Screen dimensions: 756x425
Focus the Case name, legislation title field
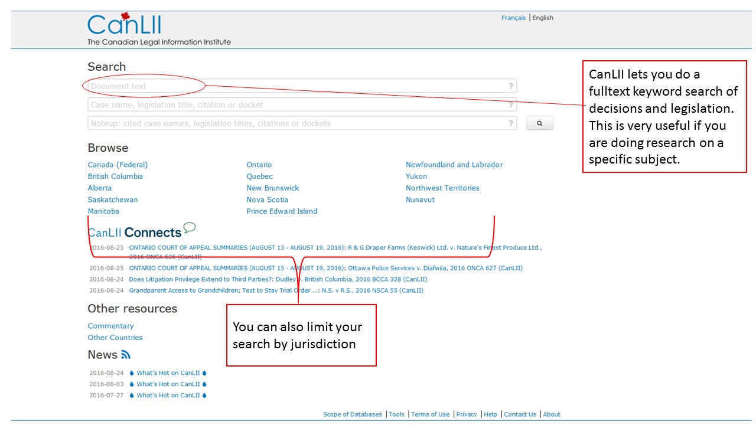pyautogui.click(x=302, y=105)
